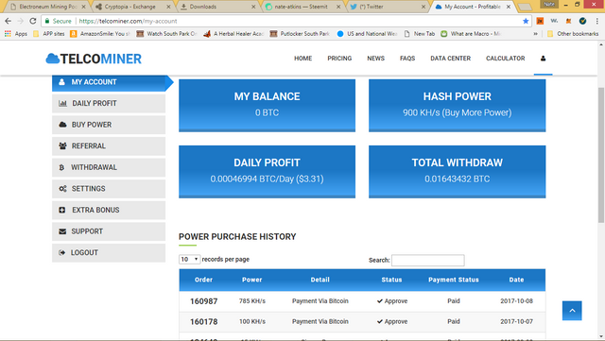Click the Secure padlock indicator

point(59,21)
